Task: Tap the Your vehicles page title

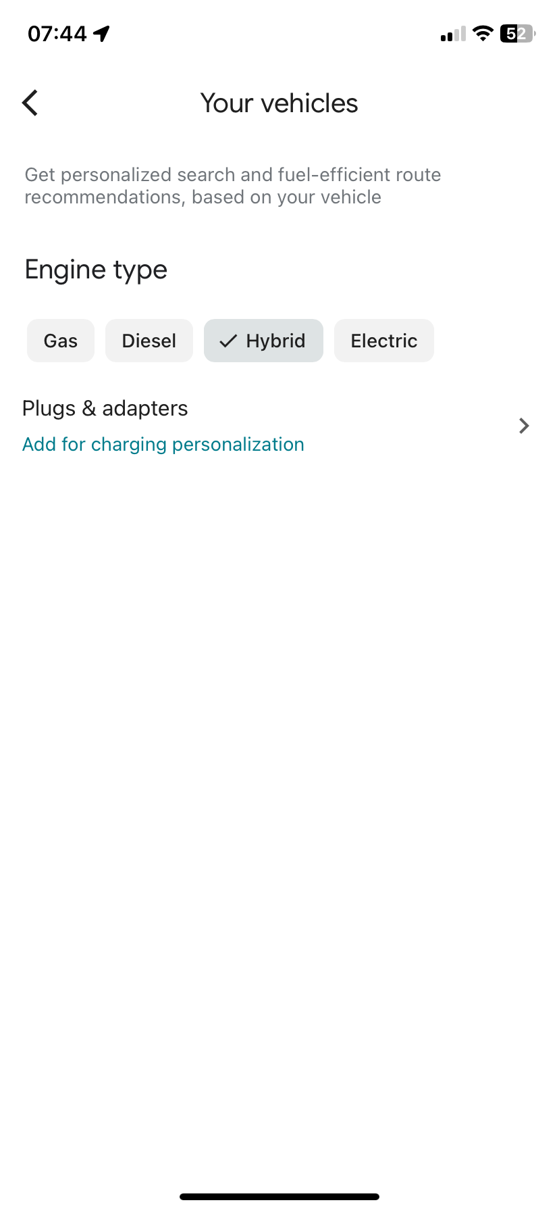Action: click(x=279, y=103)
